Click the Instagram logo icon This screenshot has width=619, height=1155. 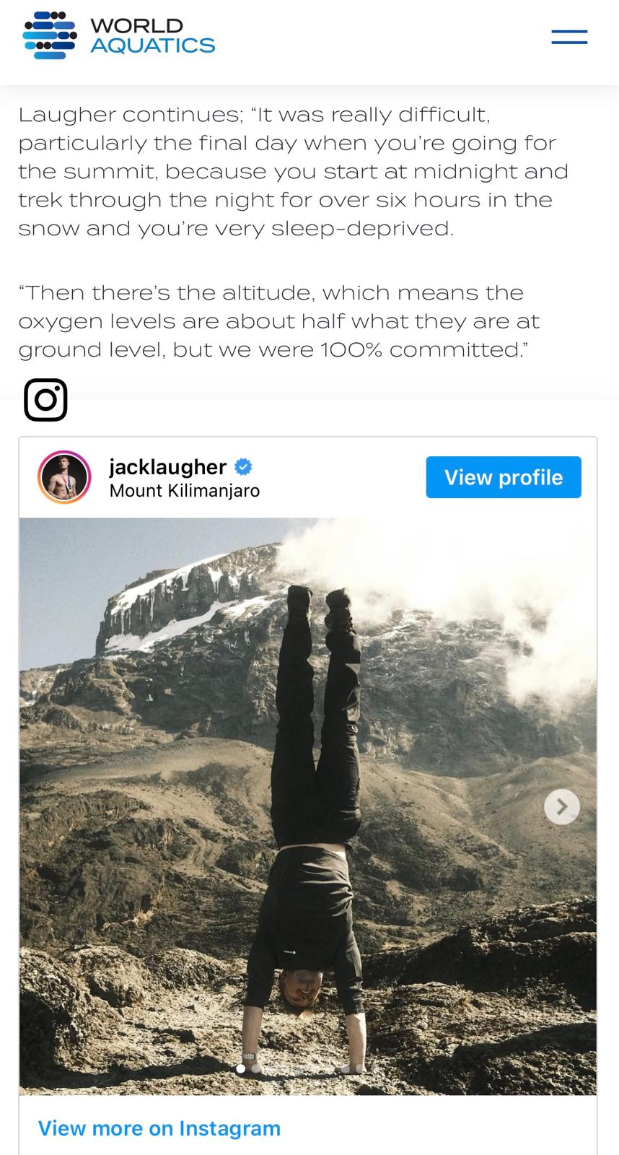[45, 399]
